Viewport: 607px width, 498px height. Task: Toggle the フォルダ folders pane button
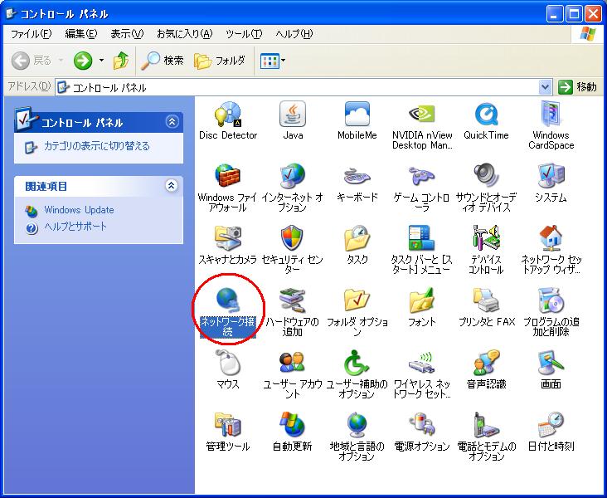coord(220,61)
